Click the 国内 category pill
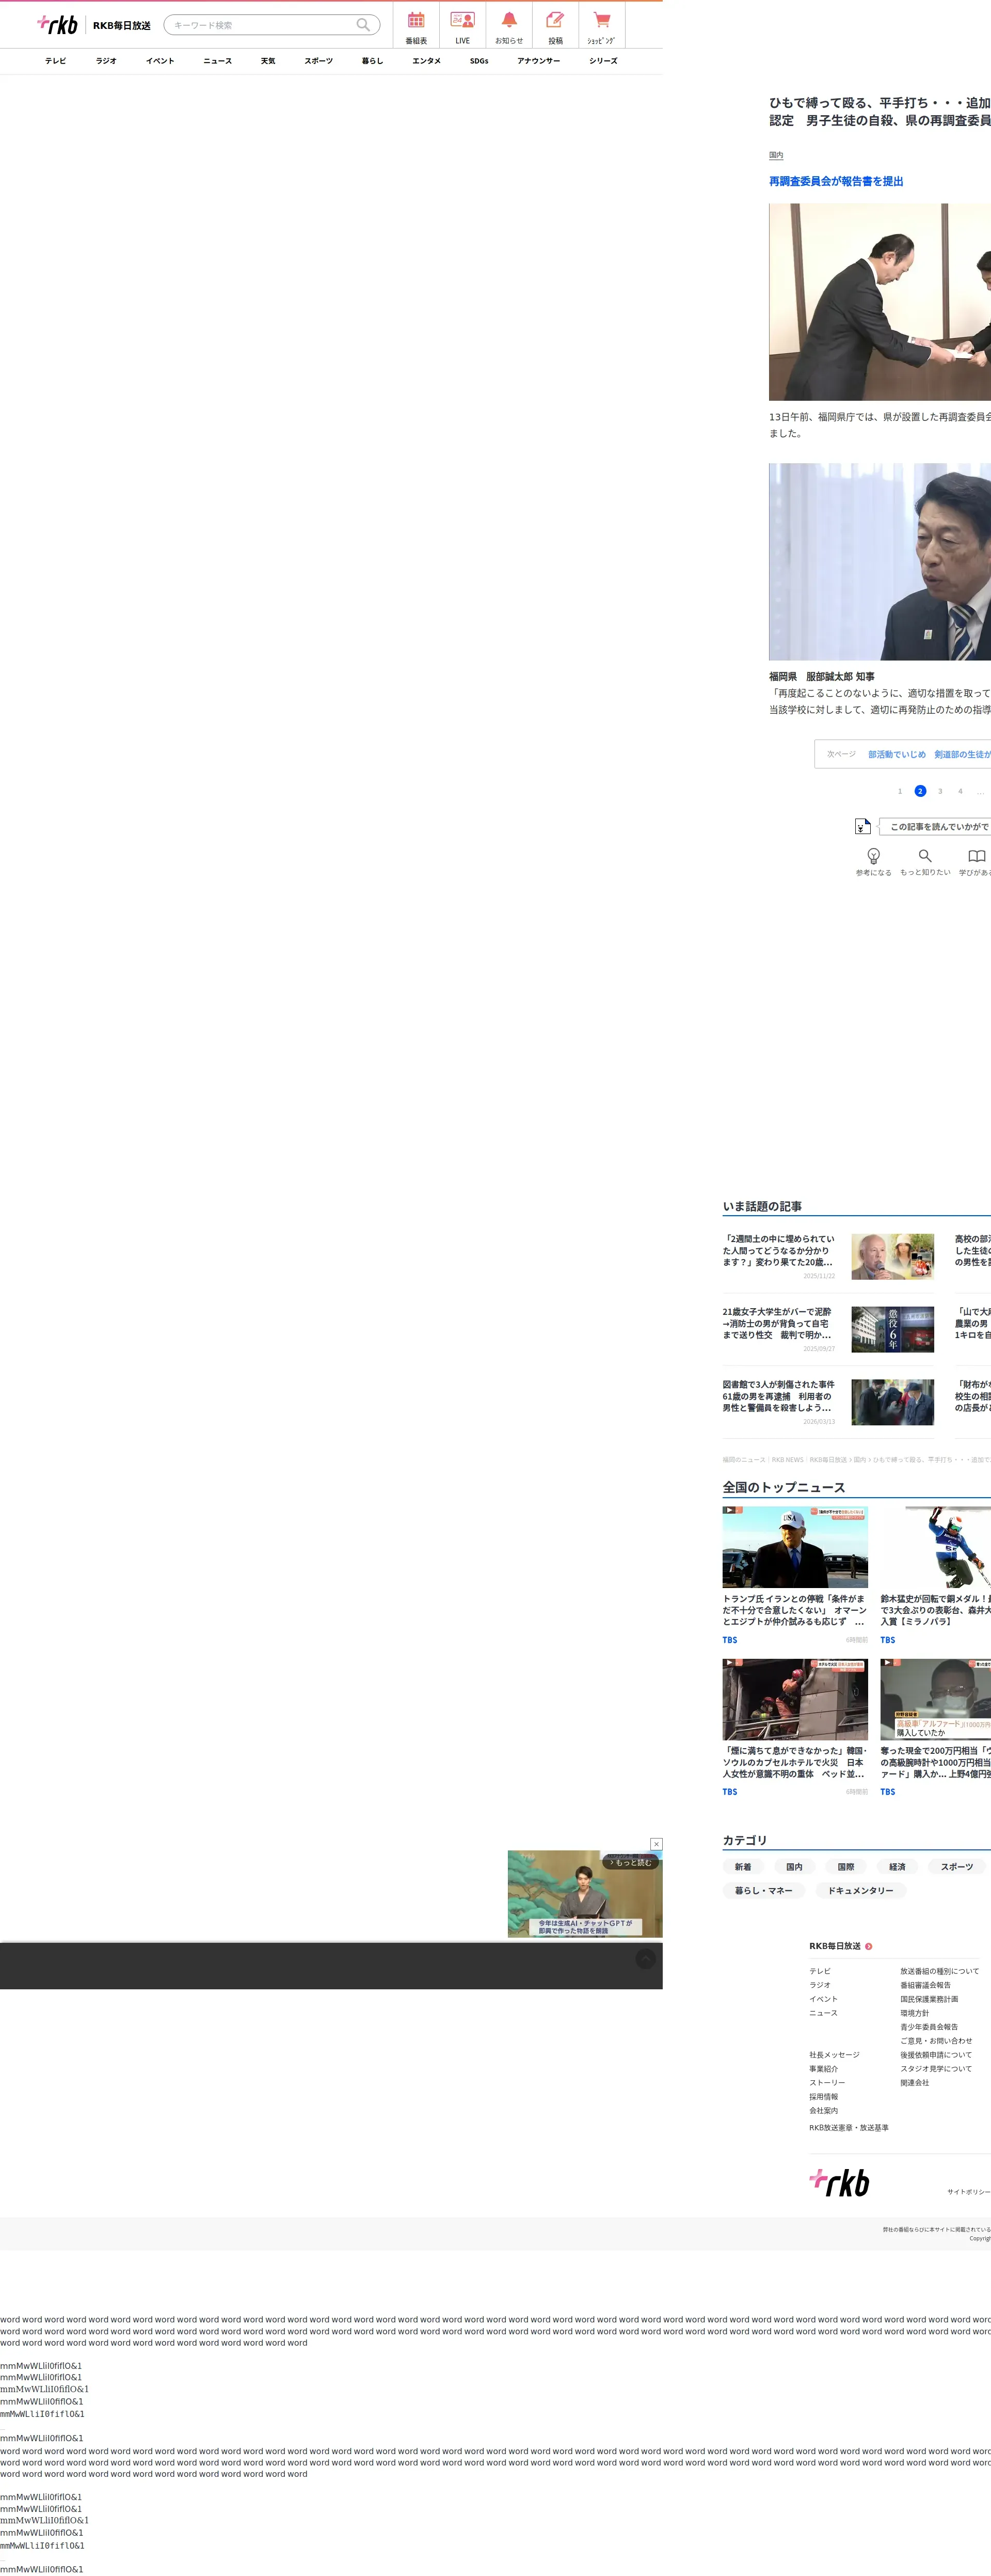 click(794, 1867)
